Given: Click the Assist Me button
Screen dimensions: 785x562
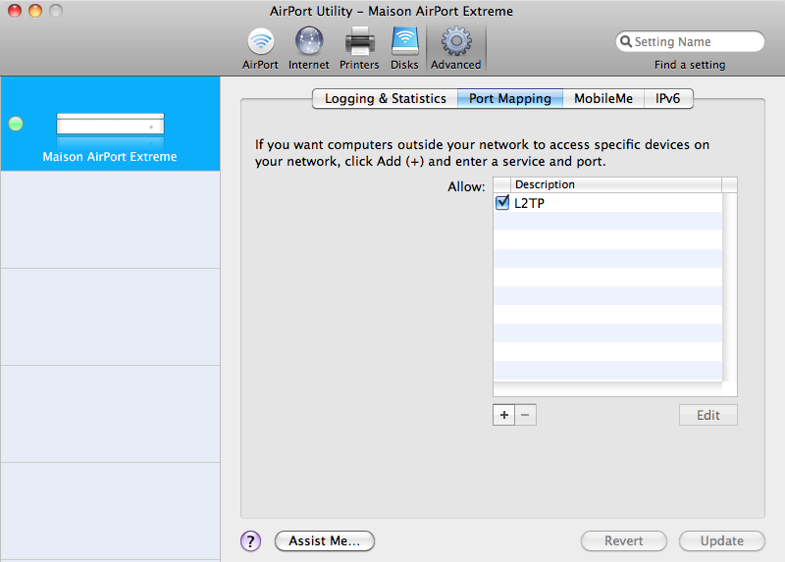Looking at the screenshot, I should tap(325, 540).
